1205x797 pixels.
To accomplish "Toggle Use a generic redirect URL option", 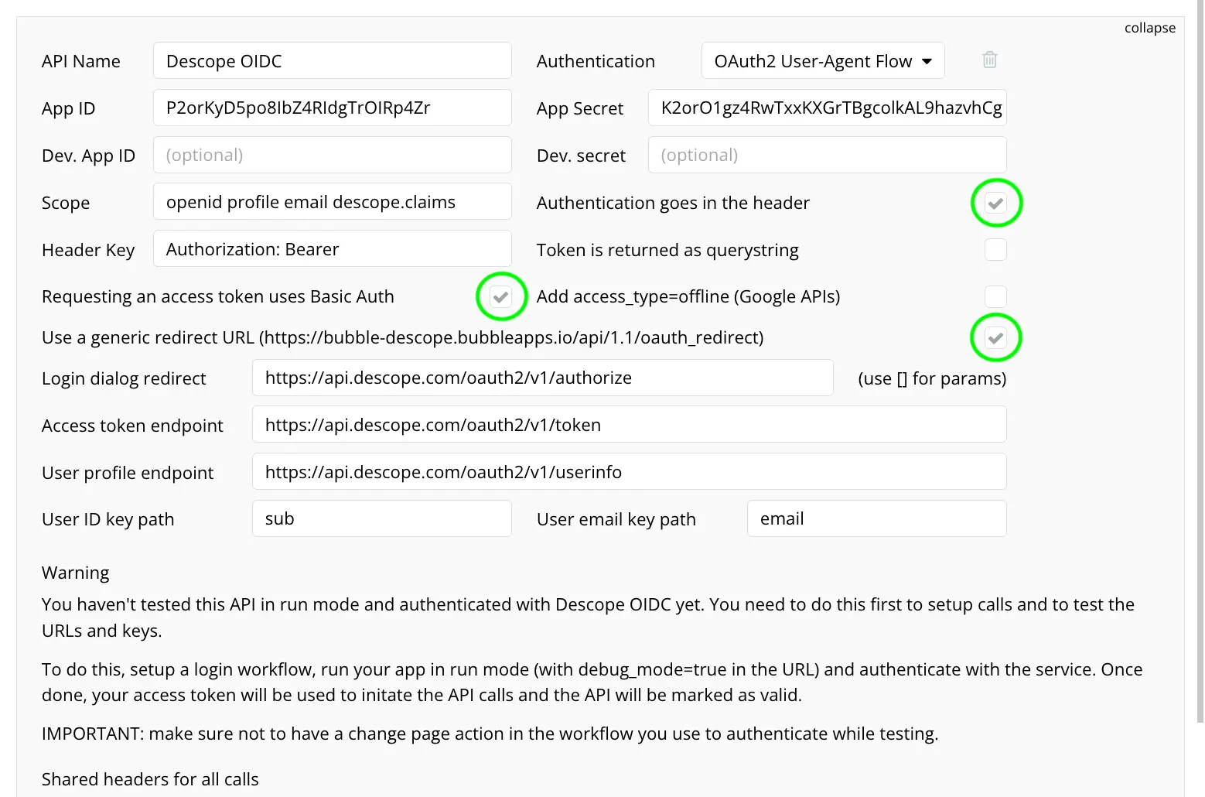I will (x=995, y=337).
